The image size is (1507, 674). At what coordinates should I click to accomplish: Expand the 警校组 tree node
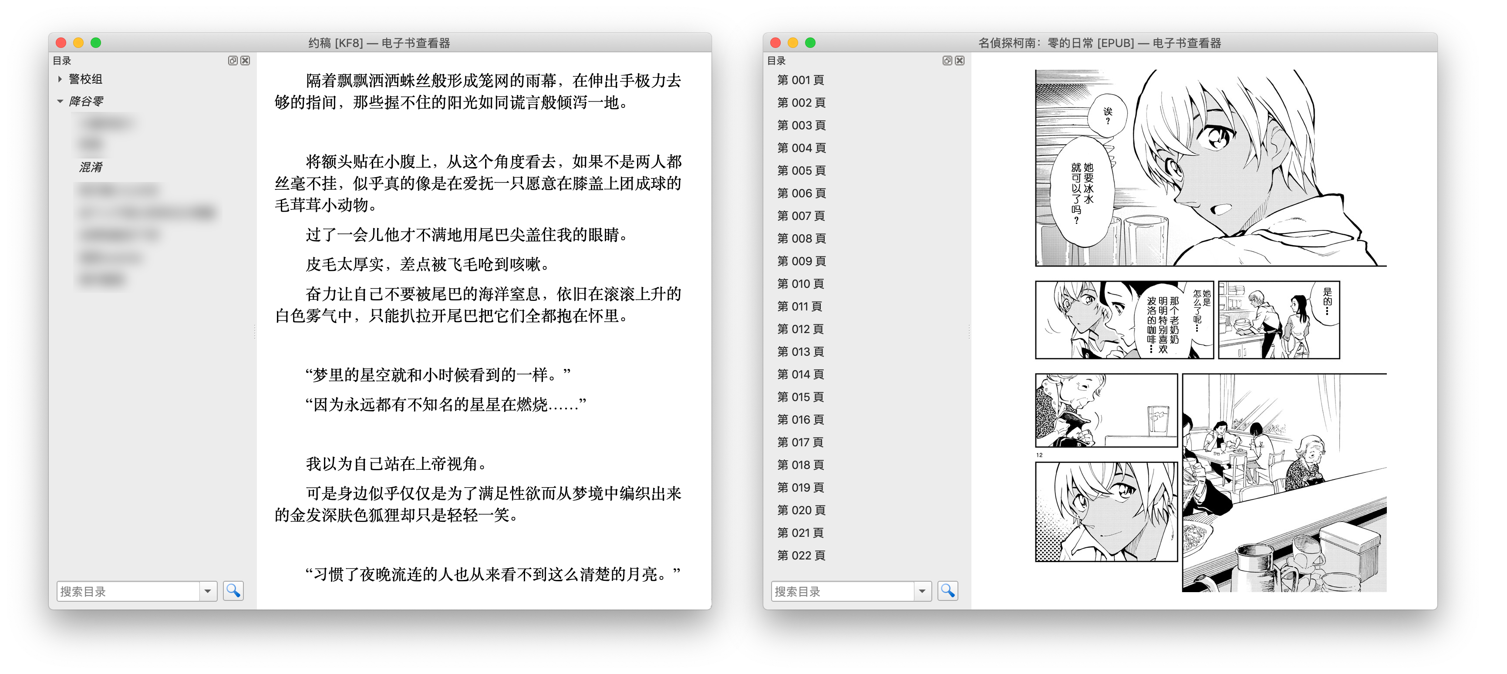pyautogui.click(x=60, y=79)
